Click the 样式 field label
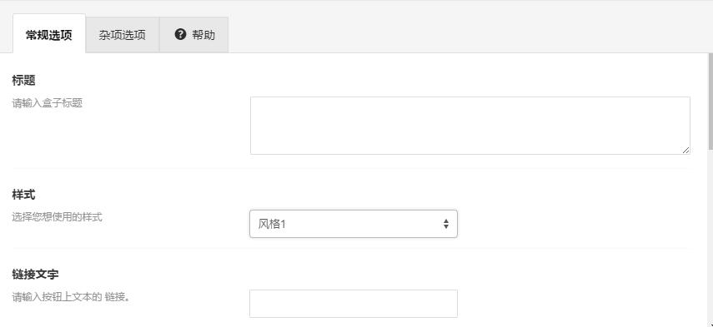The height and width of the screenshot is (327, 713). click(x=23, y=195)
